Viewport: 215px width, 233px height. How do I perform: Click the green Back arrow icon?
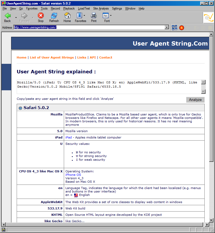click(x=8, y=16)
